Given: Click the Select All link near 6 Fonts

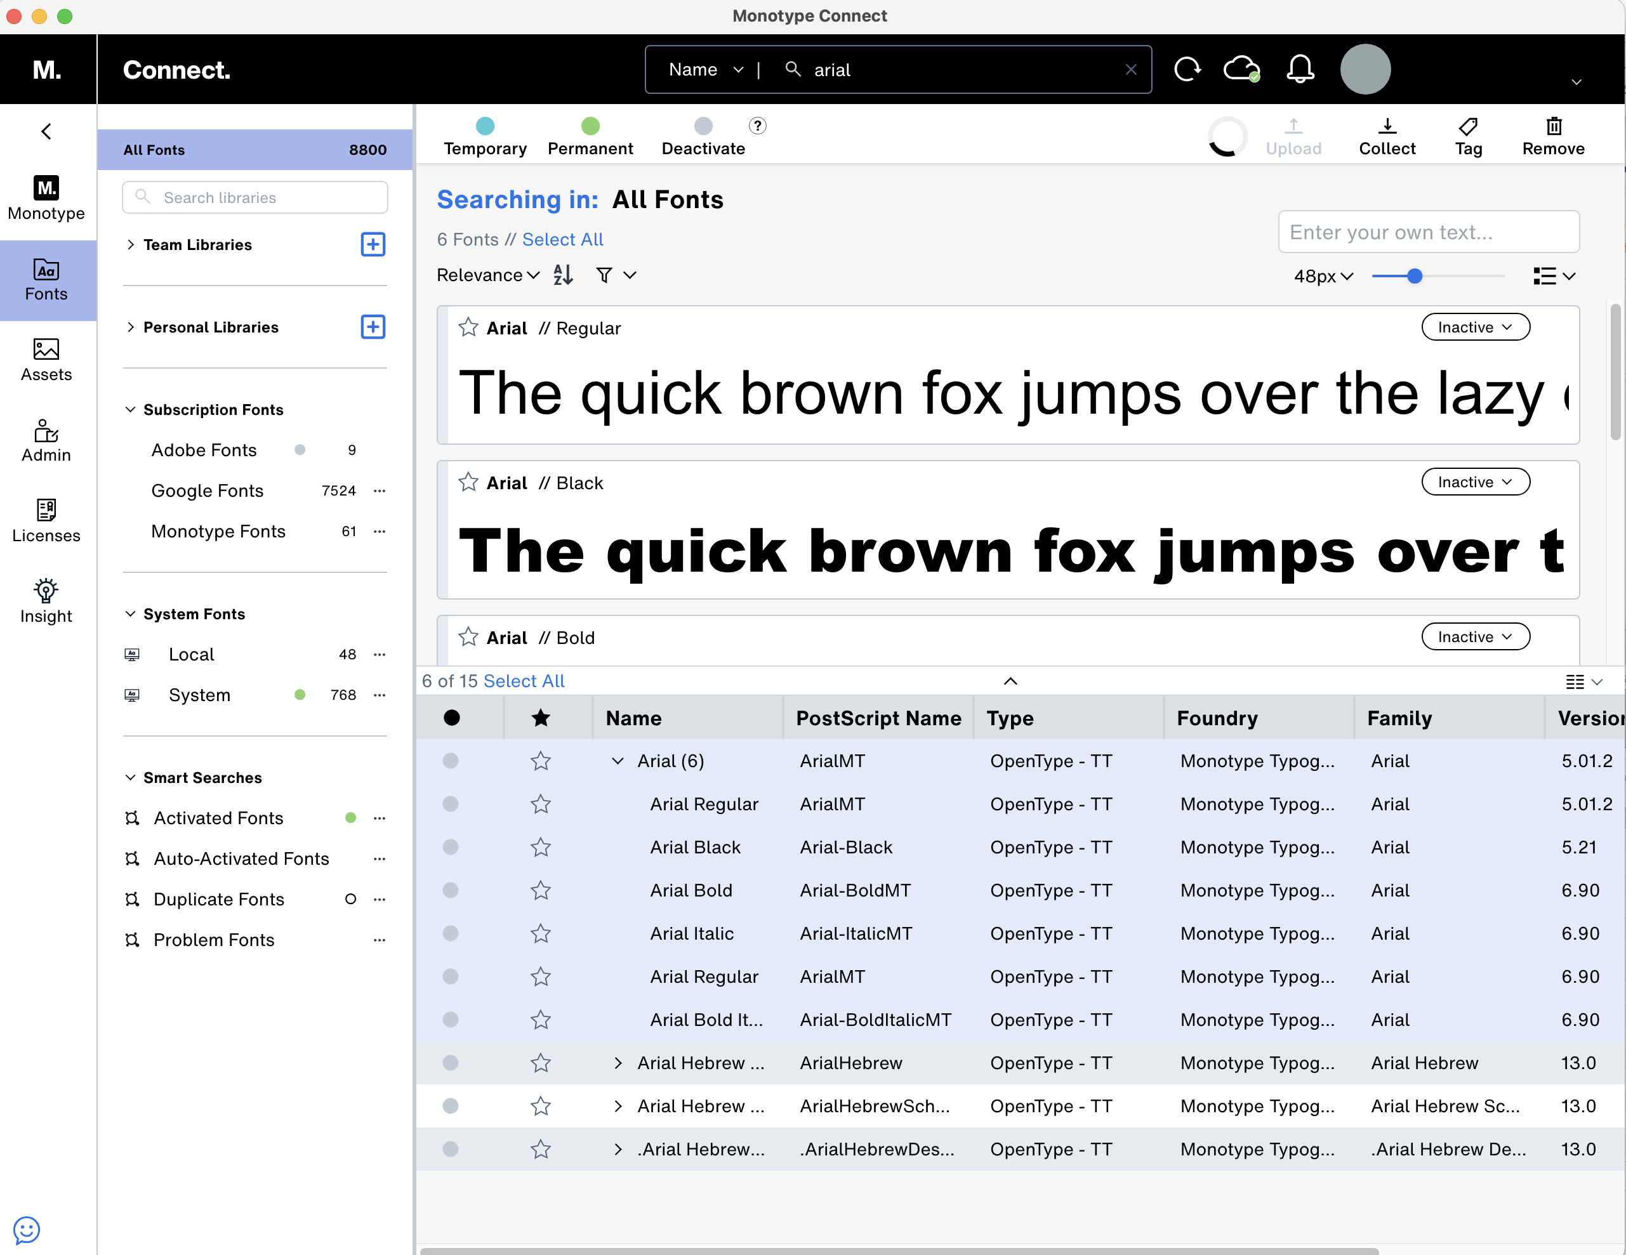Looking at the screenshot, I should coord(562,240).
